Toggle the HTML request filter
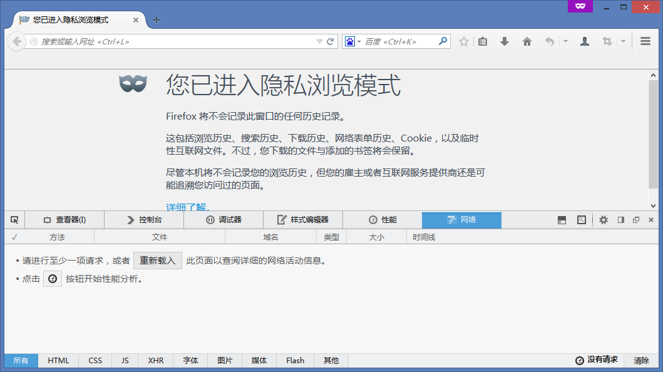 [58, 361]
